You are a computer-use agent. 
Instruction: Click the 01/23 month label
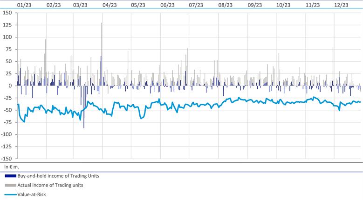tap(24, 5)
